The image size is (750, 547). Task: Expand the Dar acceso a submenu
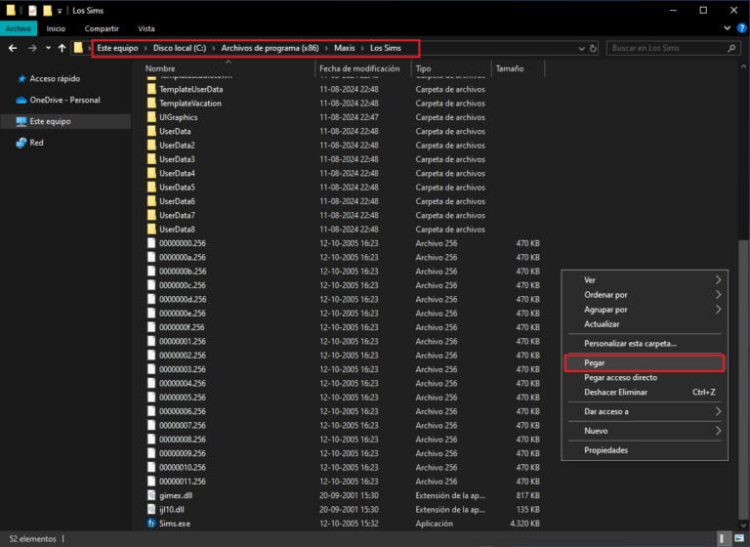(645, 411)
